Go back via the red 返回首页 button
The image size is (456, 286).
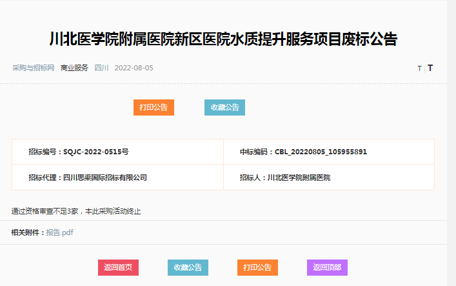118,267
